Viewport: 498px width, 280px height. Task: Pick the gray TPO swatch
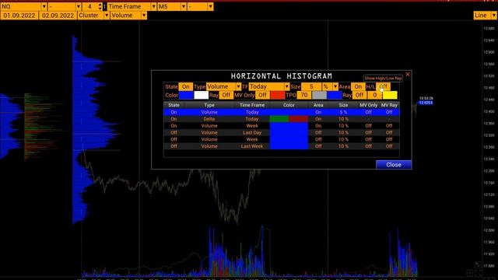(319, 95)
